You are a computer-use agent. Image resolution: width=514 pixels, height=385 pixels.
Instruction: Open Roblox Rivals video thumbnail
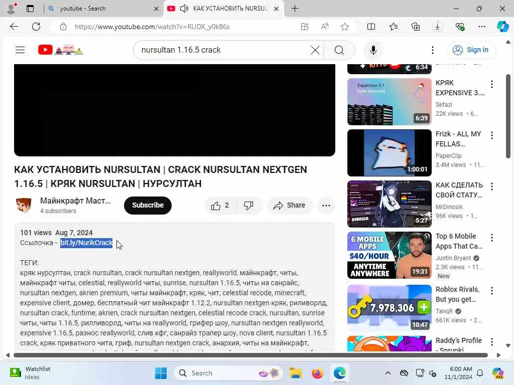pos(389,308)
